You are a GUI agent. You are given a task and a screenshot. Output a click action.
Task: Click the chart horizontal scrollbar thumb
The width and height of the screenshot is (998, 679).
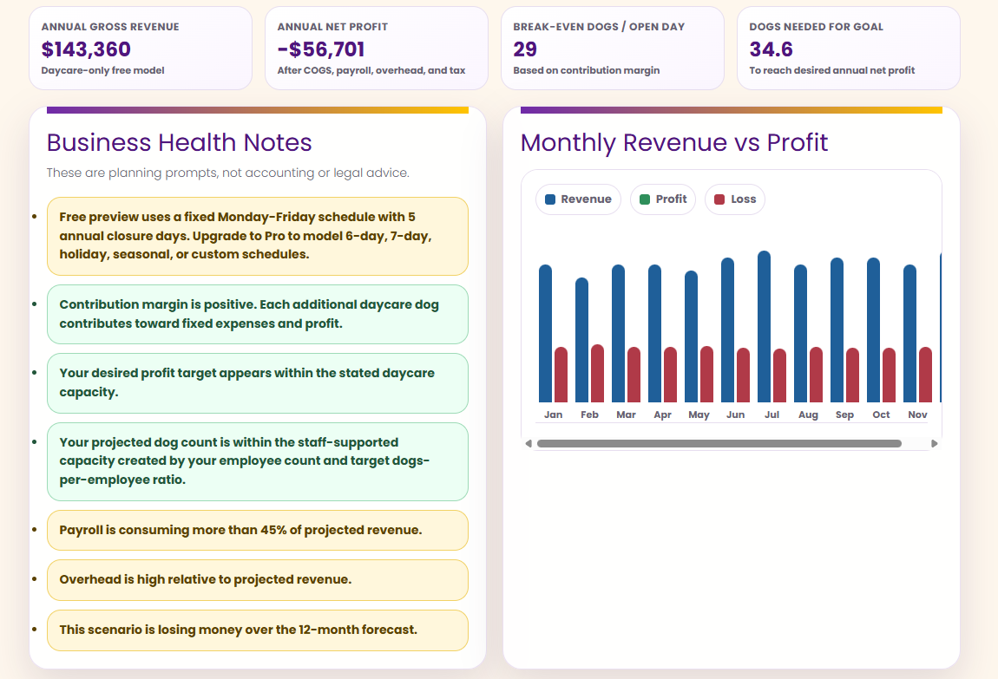point(719,444)
